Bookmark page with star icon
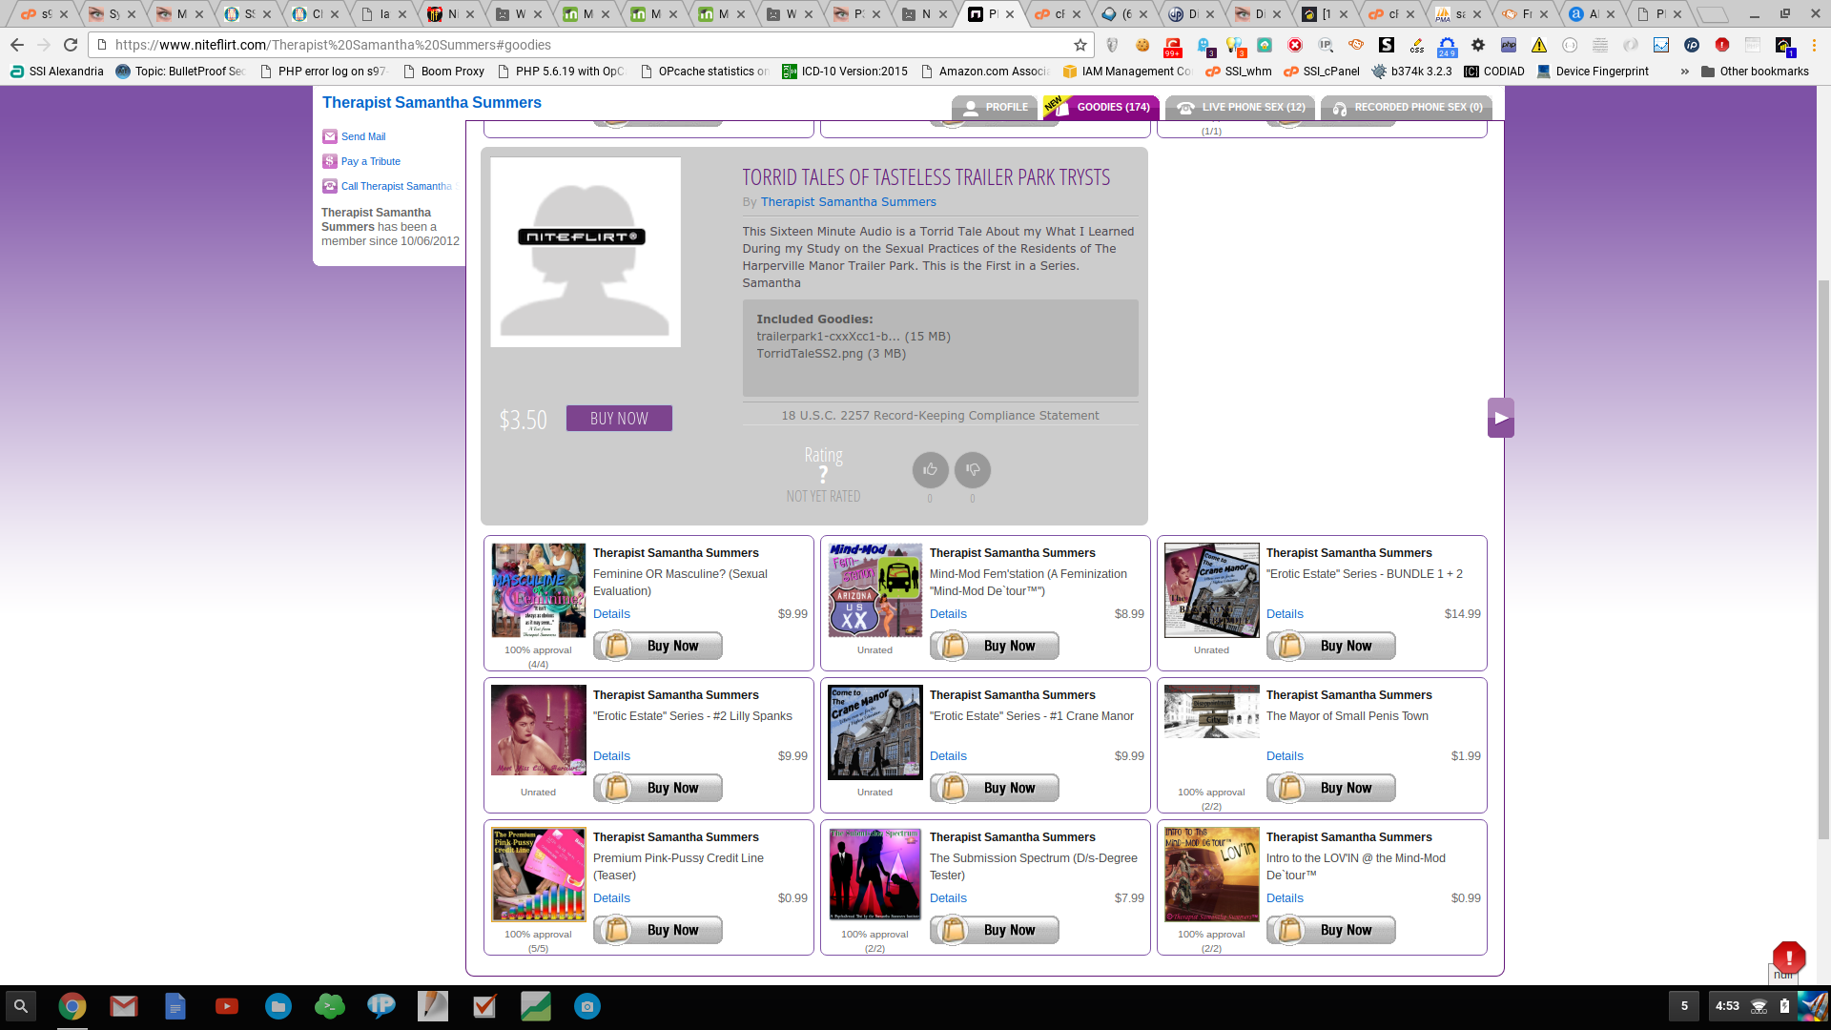This screenshot has height=1030, width=1831. point(1080,45)
